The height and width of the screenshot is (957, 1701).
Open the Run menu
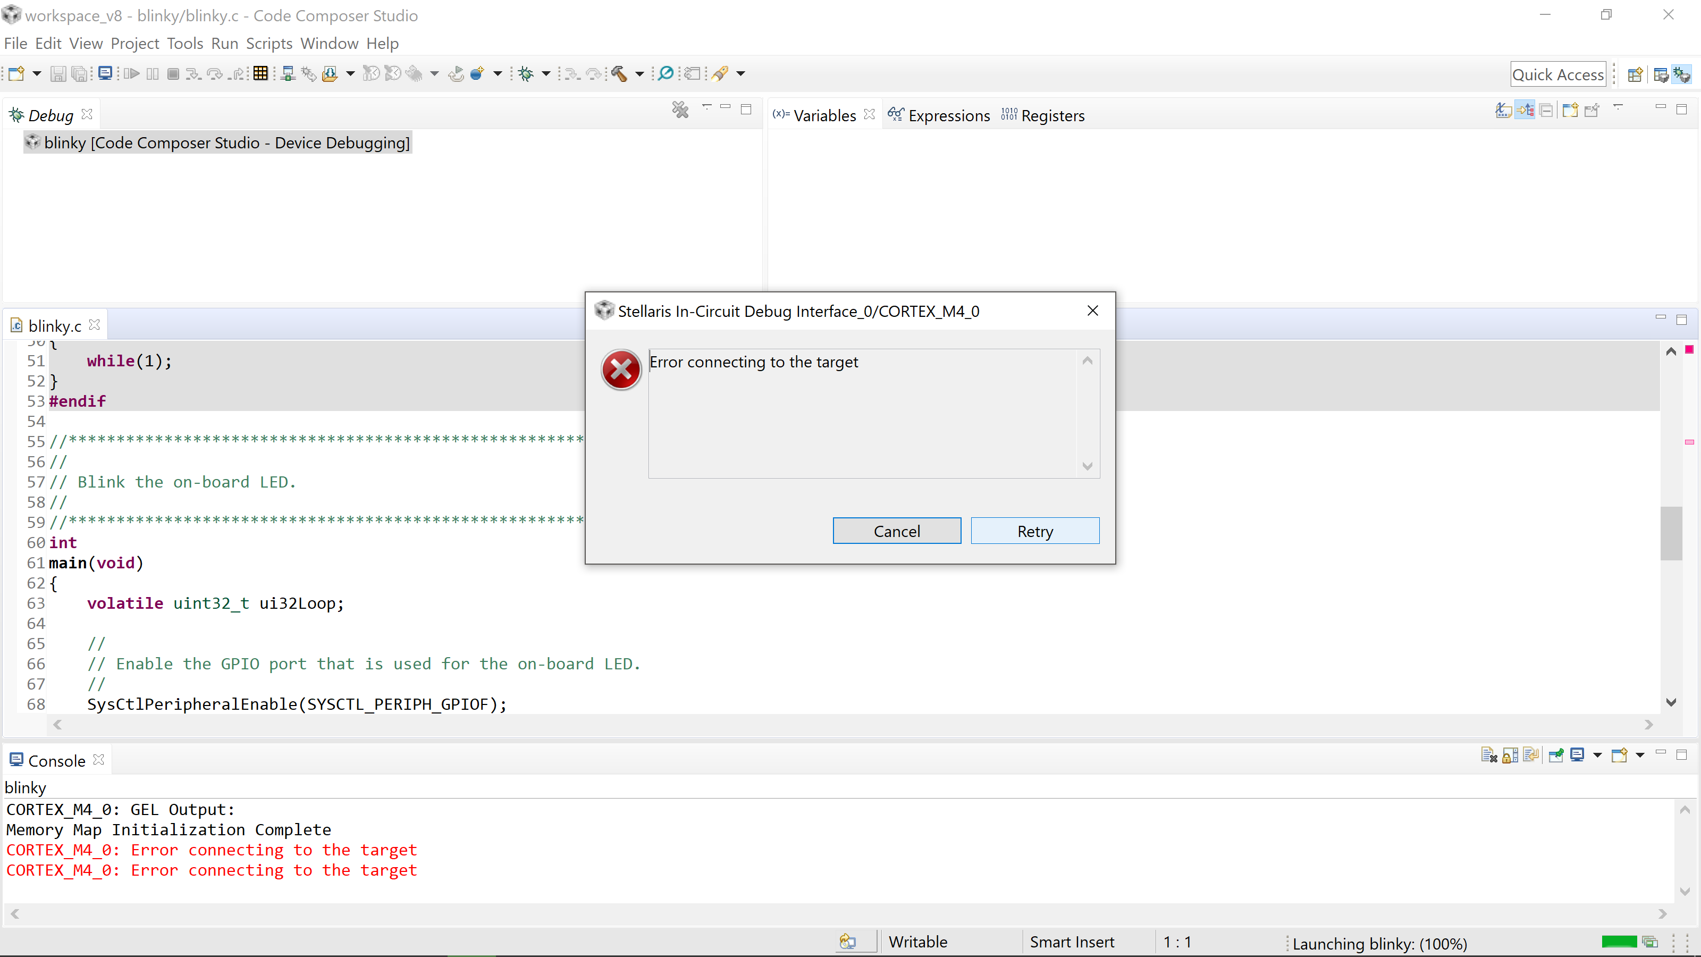224,44
